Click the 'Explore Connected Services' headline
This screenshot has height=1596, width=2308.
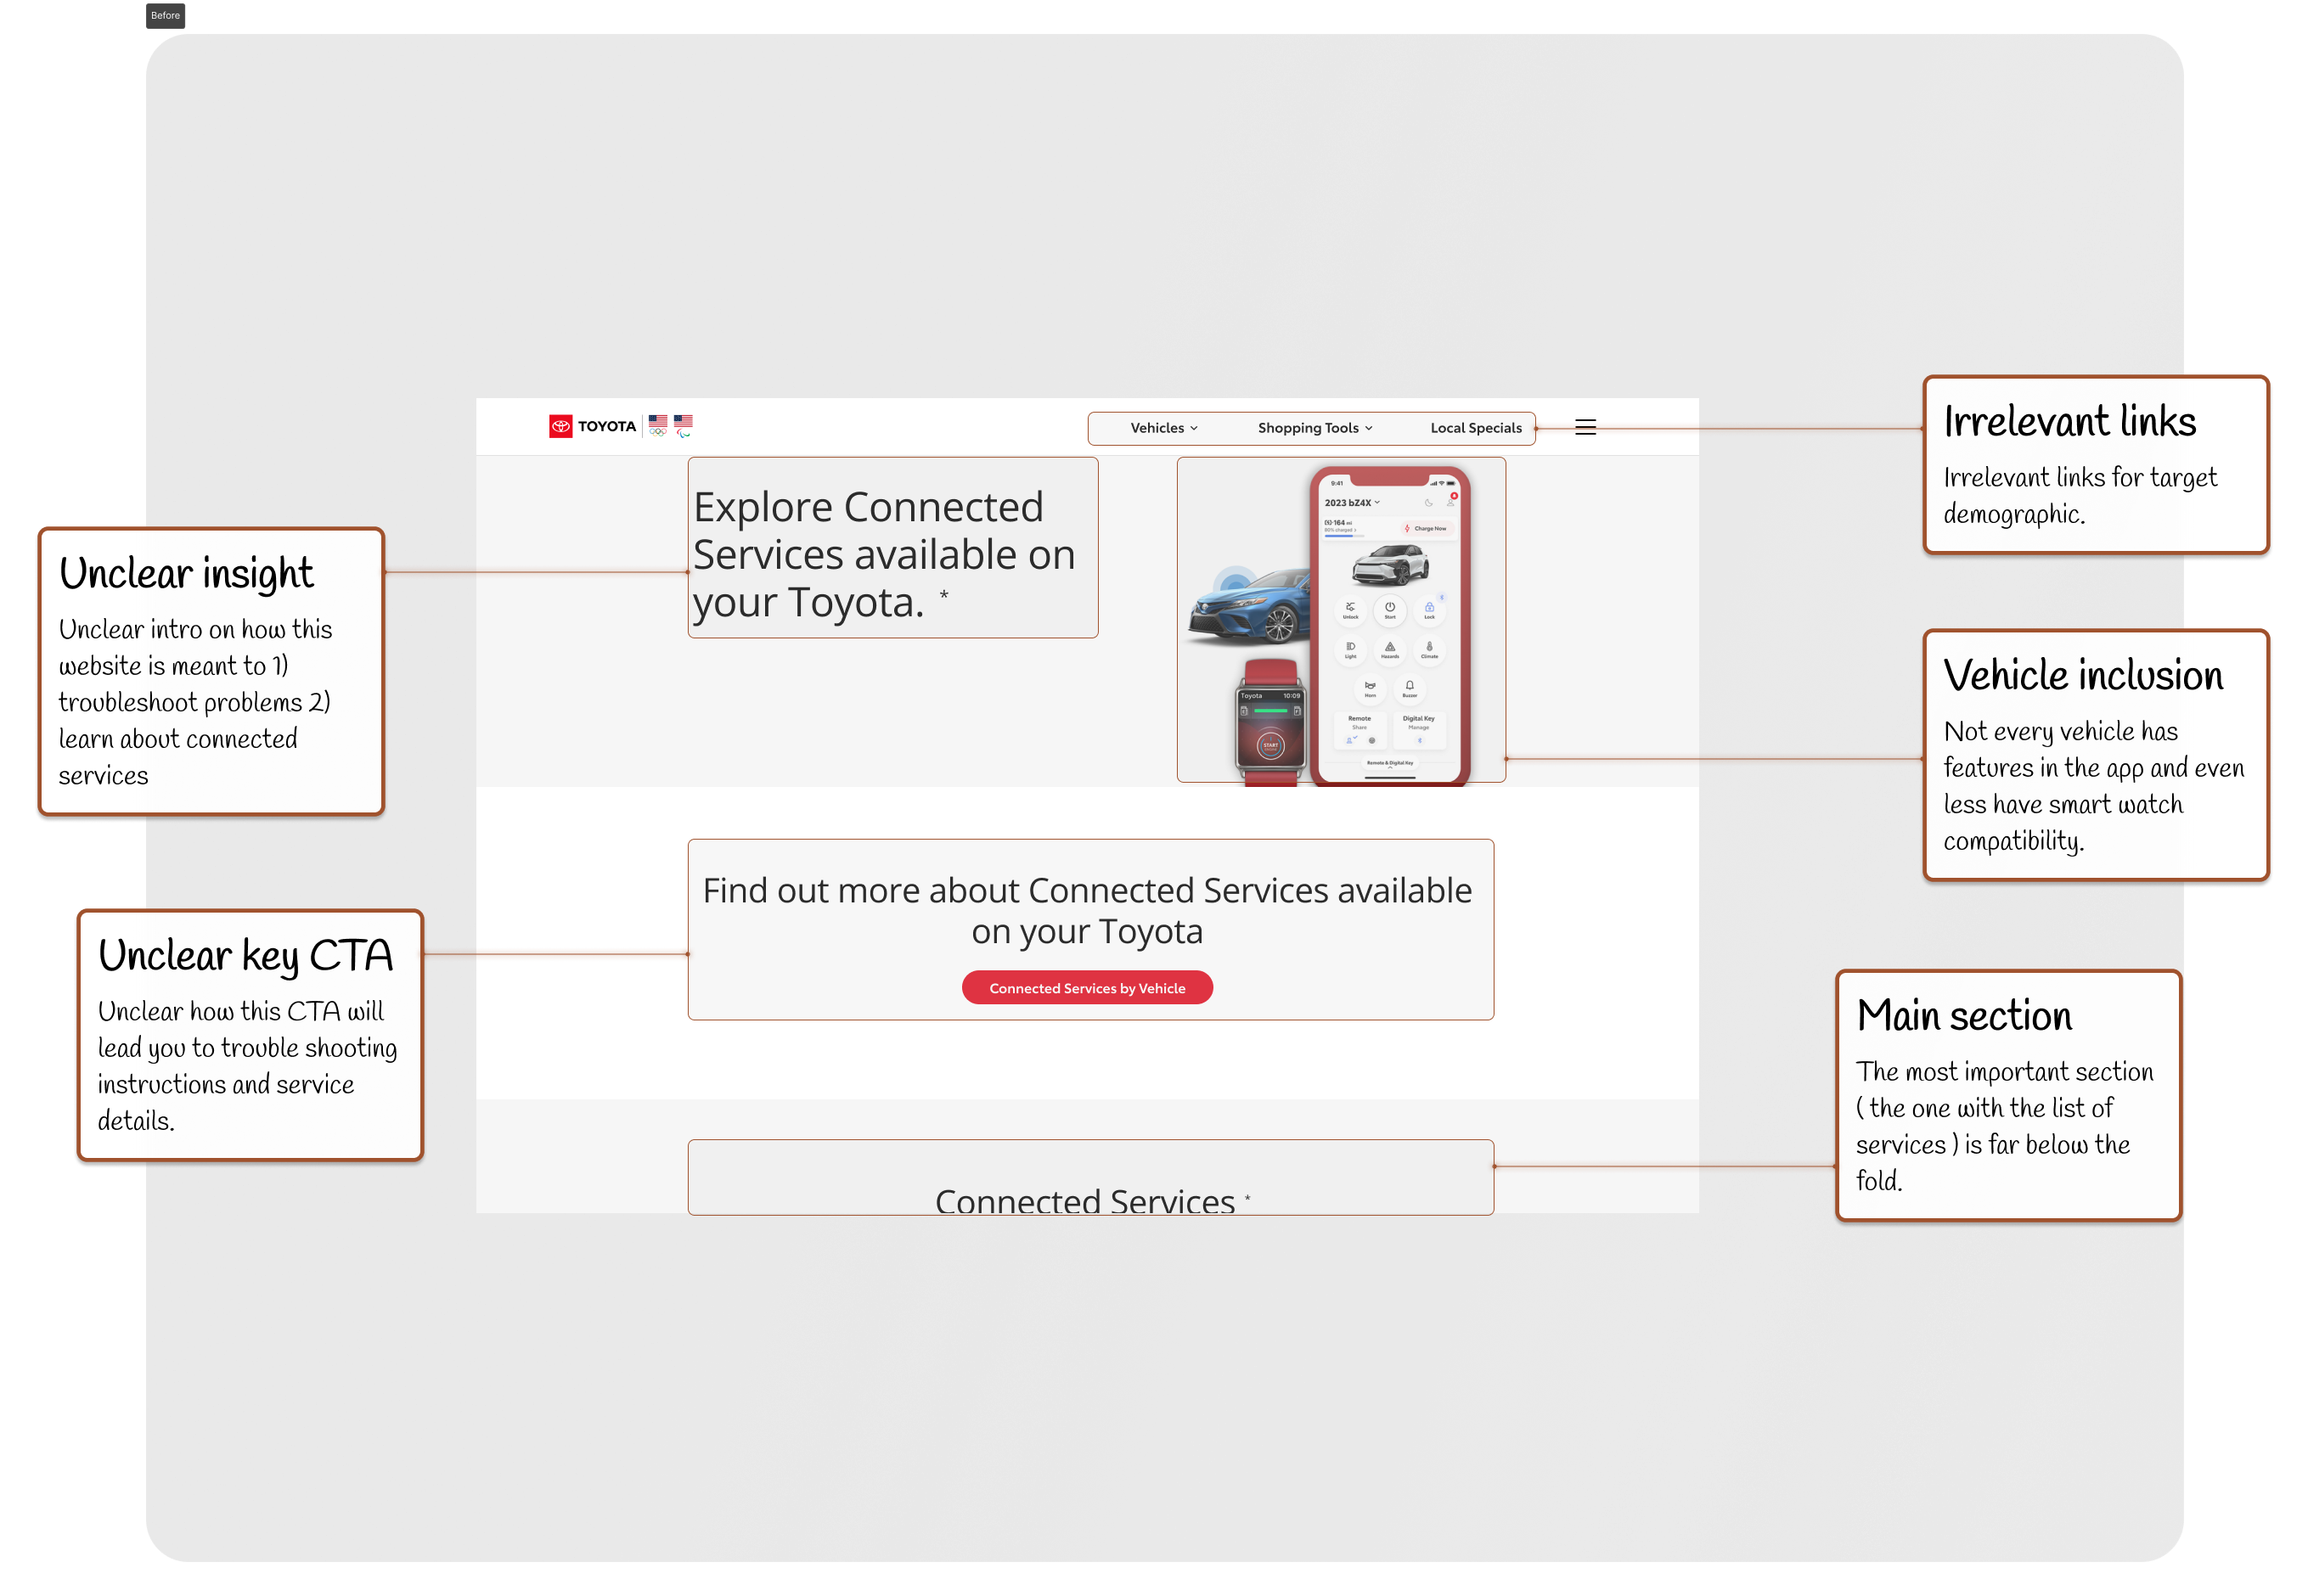[884, 554]
